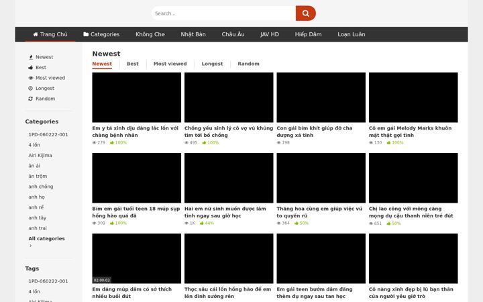
Task: Open the Trang Chủ home tab
Action: point(50,34)
